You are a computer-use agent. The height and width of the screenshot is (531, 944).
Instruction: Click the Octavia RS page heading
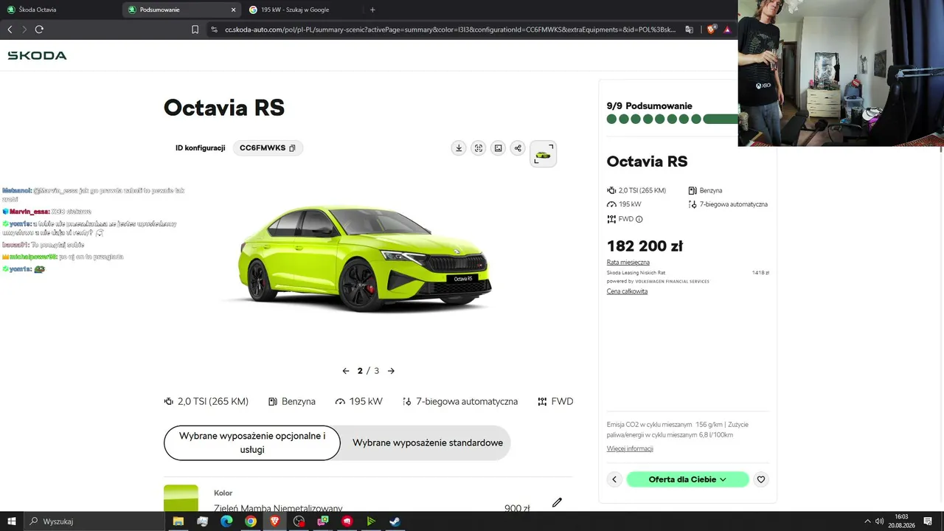point(224,108)
